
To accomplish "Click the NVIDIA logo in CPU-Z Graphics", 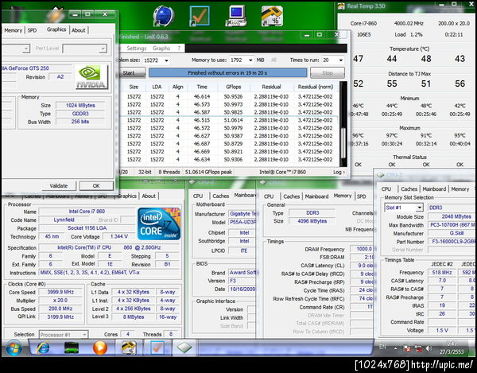I will tap(91, 77).
